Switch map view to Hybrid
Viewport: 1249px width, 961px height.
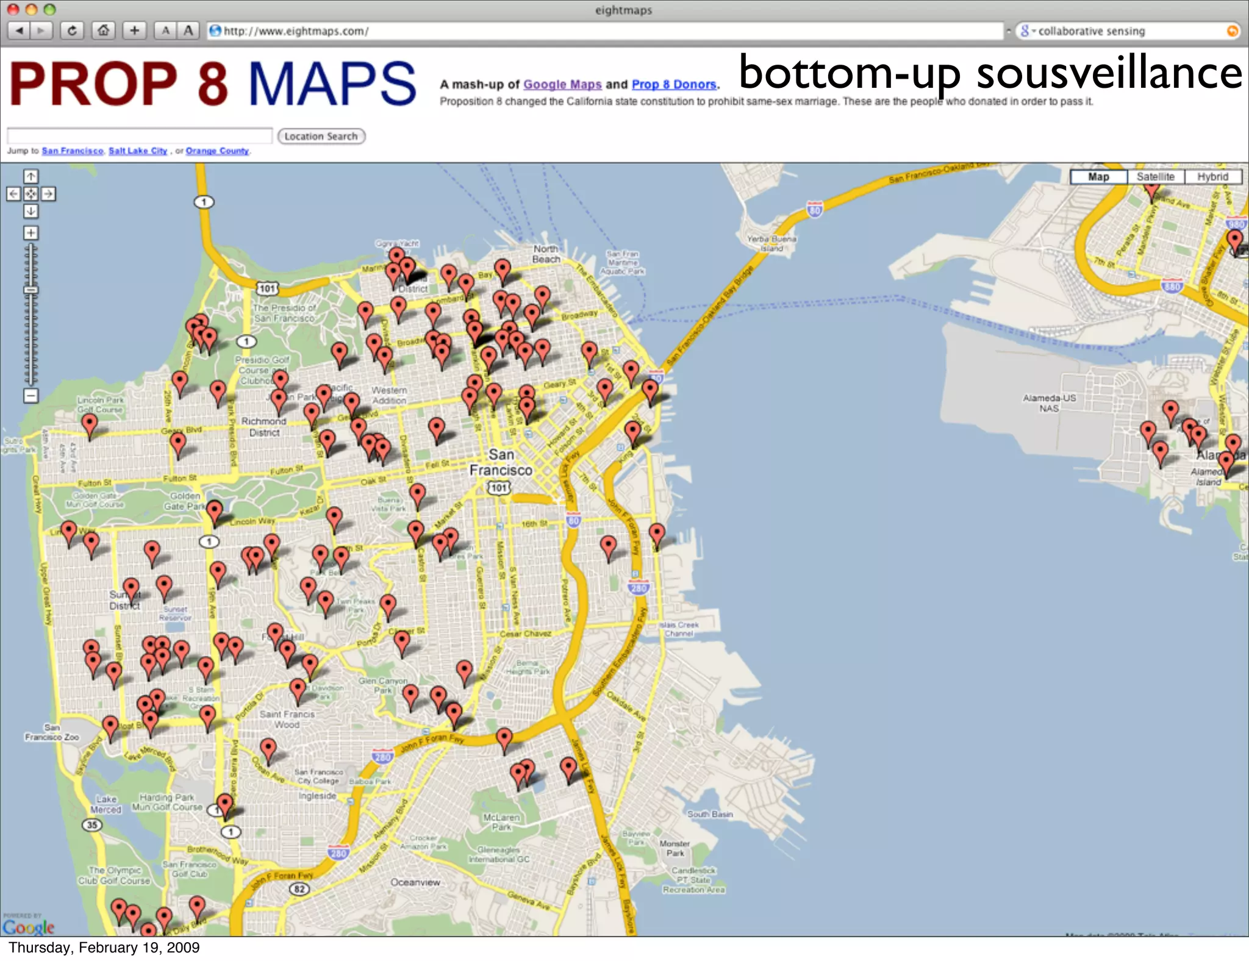coord(1212,177)
